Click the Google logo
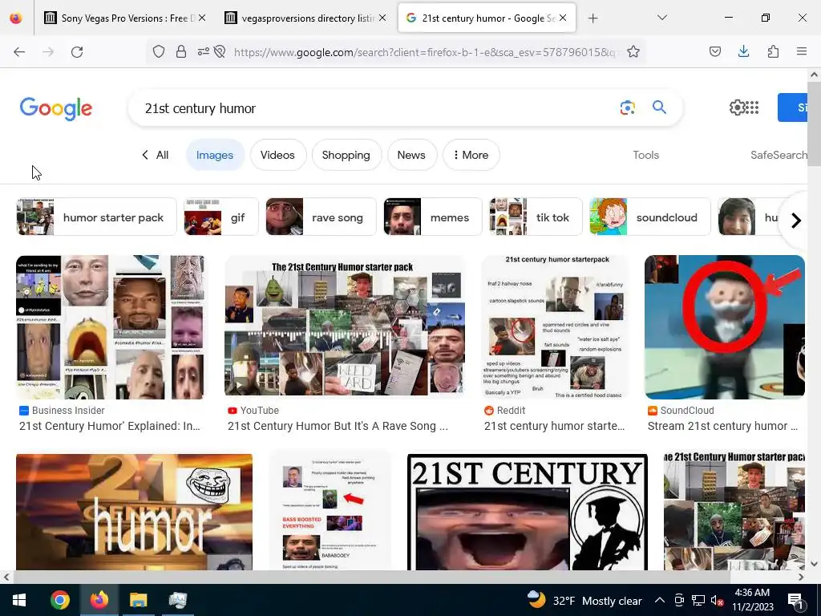The image size is (821, 616). pyautogui.click(x=56, y=108)
